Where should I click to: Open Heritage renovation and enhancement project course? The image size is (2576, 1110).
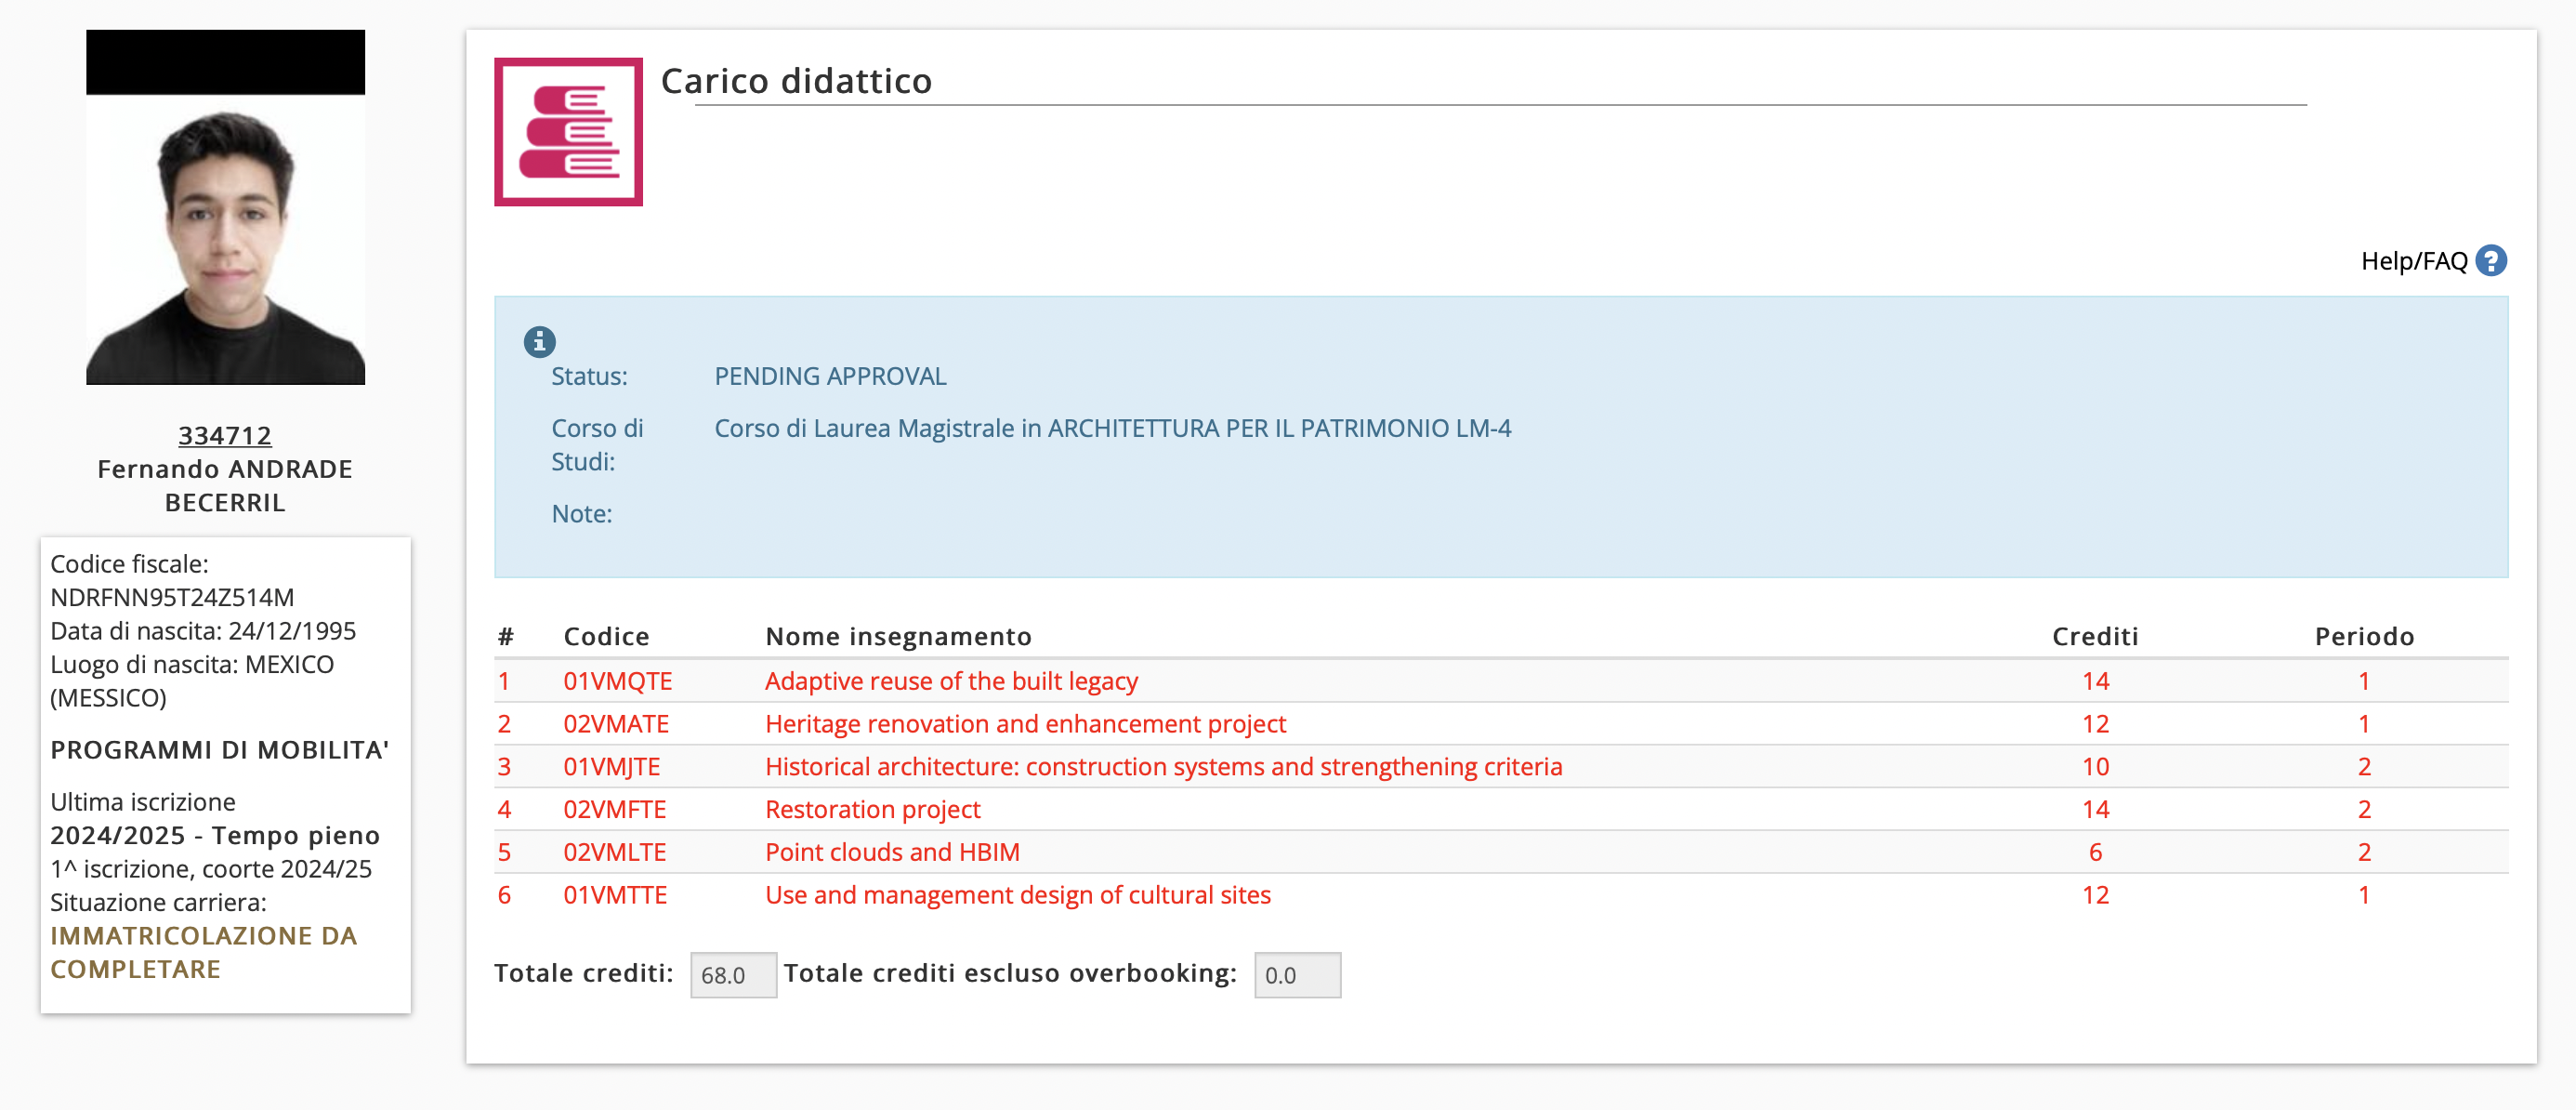[x=1025, y=724]
